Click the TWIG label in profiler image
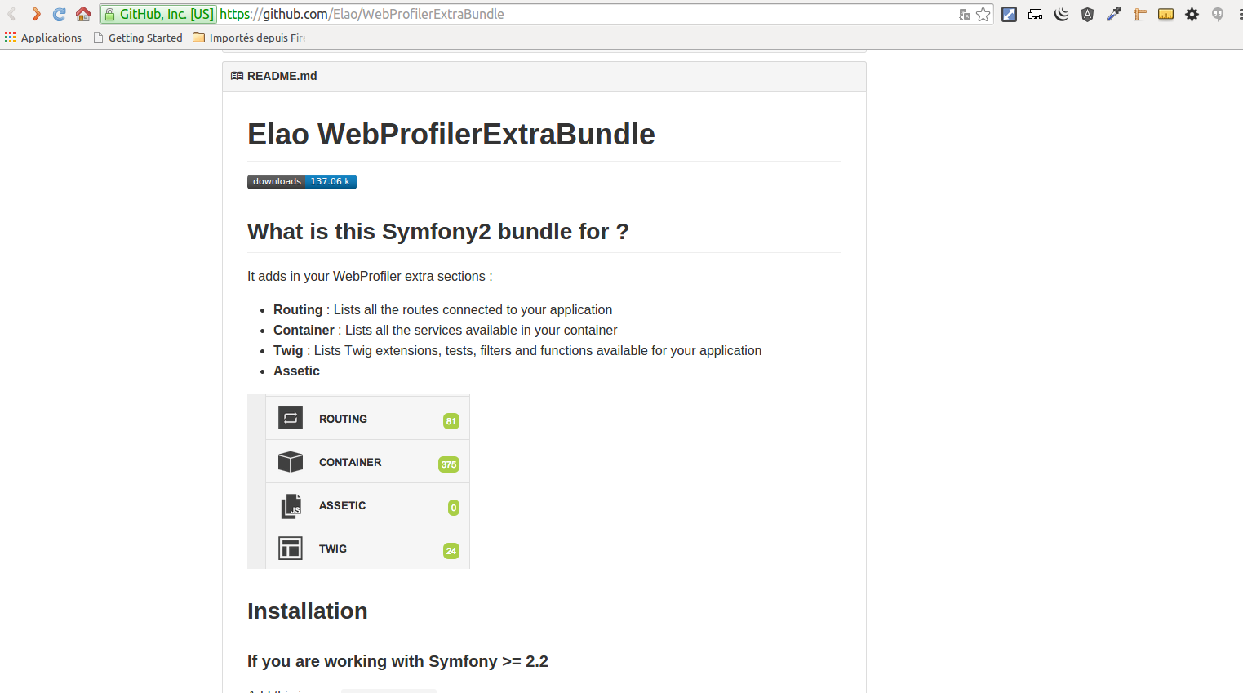Viewport: 1243px width, 693px height. pos(333,549)
